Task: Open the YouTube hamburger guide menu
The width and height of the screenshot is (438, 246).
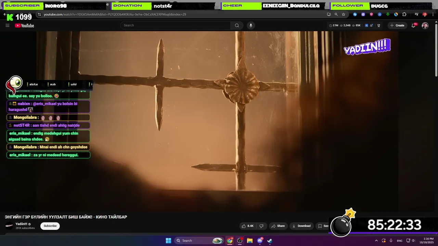Action: point(8,26)
